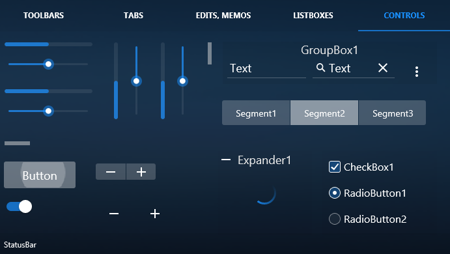
Task: Click the second horizontal slider's thumb
Action: (48, 111)
